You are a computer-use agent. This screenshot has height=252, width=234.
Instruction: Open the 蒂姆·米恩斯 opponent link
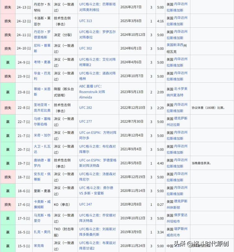pos(42,91)
